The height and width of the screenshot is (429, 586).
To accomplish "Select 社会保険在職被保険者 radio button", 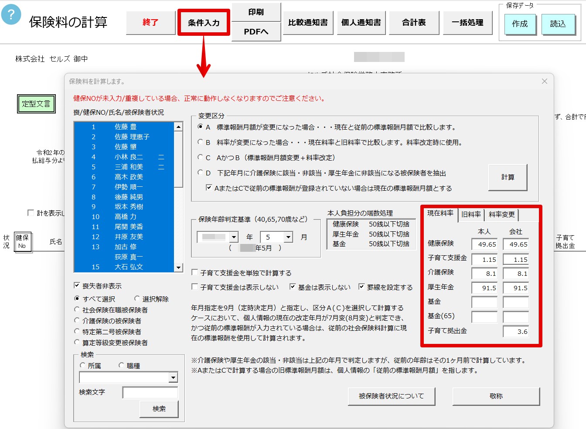I will 77,309.
